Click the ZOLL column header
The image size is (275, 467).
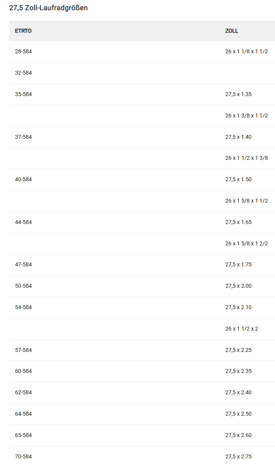point(231,31)
